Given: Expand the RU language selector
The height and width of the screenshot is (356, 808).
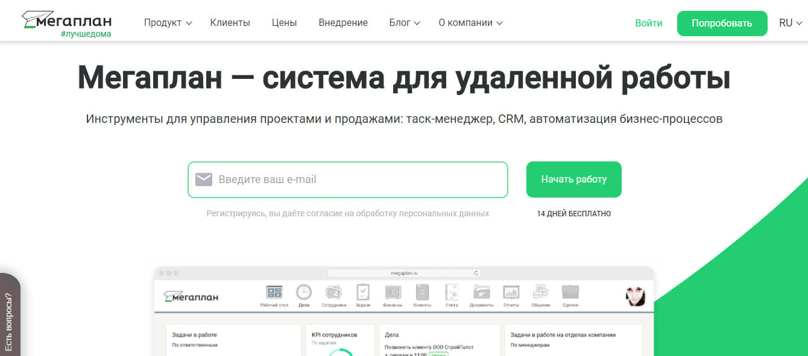Looking at the screenshot, I should pos(791,22).
